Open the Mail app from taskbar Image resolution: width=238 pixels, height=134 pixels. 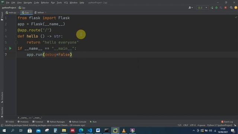click(x=38, y=131)
